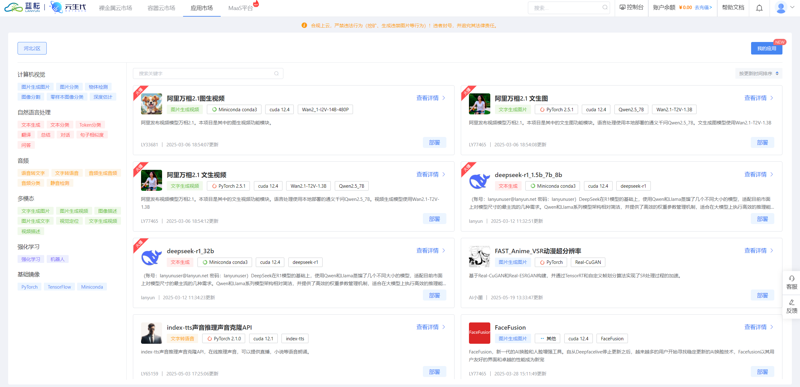The image size is (800, 387).
Task: Open 客服 customer service headset icon
Action: coord(792,279)
